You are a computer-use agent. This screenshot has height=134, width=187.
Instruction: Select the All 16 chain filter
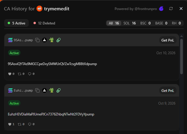(114, 23)
